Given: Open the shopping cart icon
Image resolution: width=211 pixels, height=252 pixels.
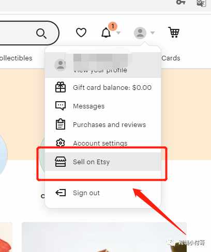Looking at the screenshot, I should [174, 32].
